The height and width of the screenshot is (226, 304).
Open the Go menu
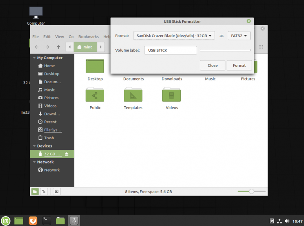71,36
